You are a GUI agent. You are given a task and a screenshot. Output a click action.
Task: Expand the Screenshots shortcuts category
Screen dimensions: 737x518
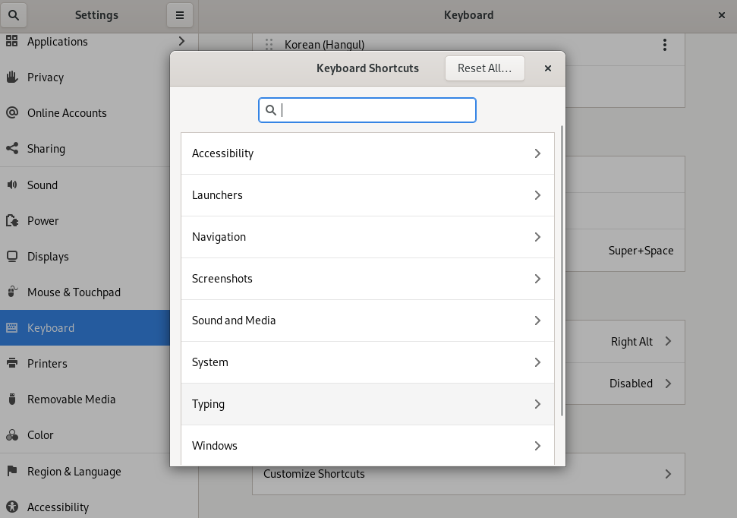367,279
